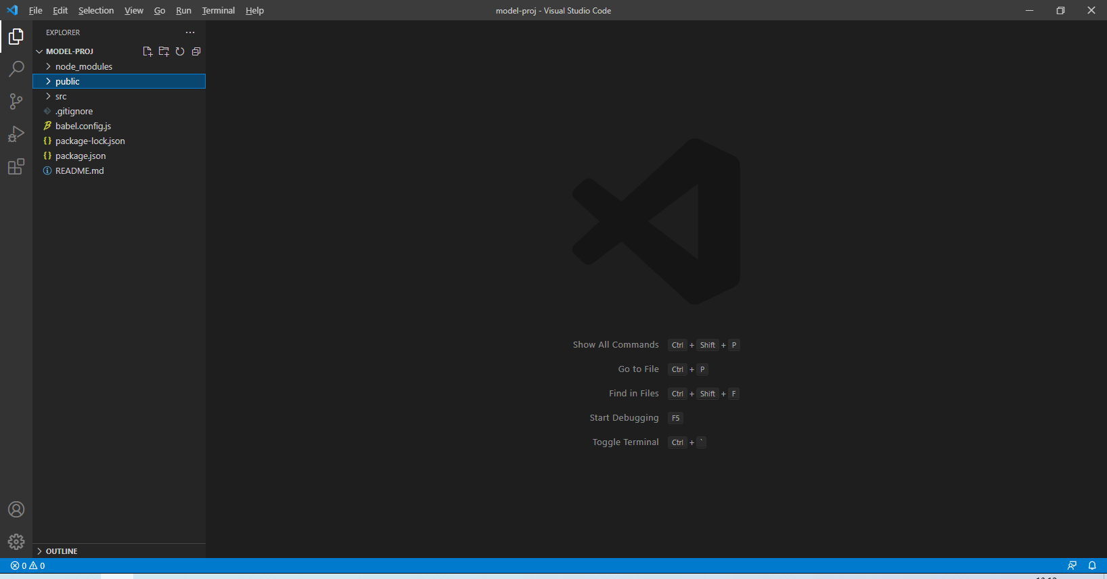Screen dimensions: 1107x579
Task: Click the .gitignore file icon
Action: click(47, 111)
